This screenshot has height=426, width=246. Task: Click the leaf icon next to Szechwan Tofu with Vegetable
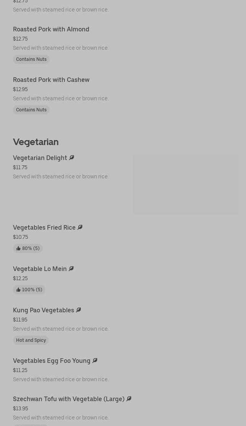[129, 399]
